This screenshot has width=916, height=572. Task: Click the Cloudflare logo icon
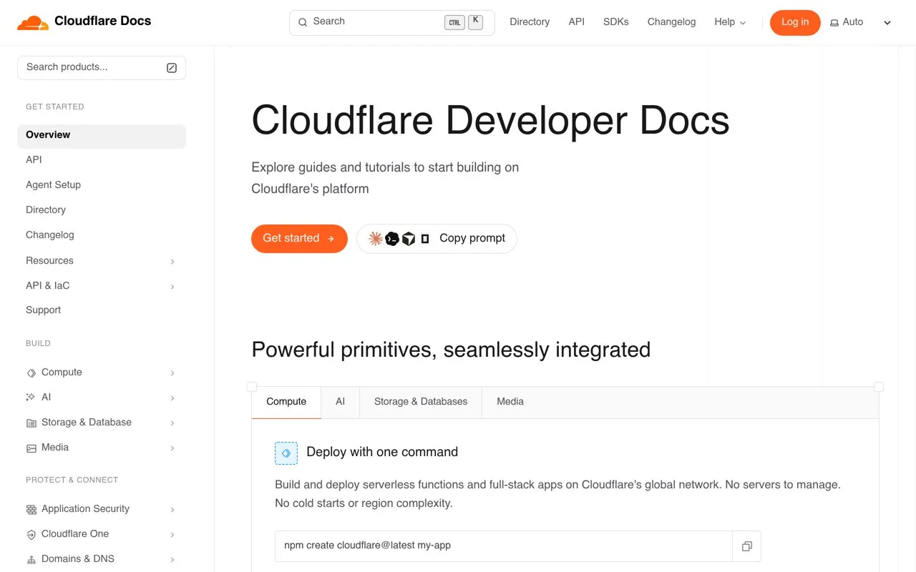point(32,23)
